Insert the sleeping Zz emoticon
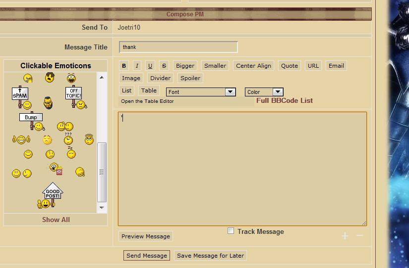This screenshot has height=268, width=409. click(71, 153)
